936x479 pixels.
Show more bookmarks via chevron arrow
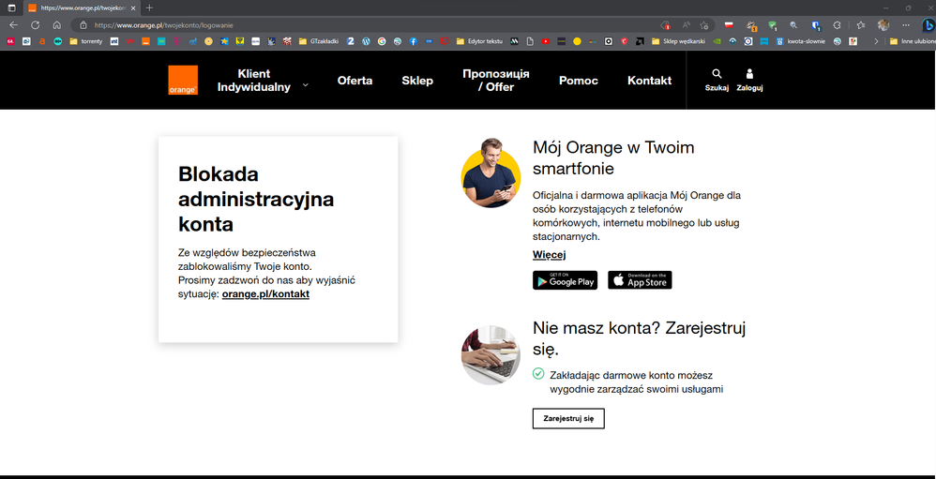(876, 42)
